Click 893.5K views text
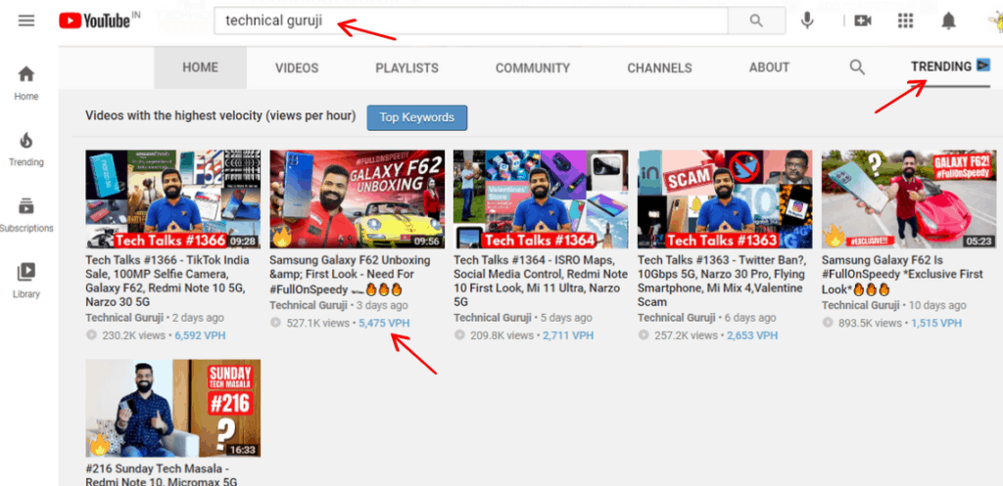This screenshot has height=486, width=1003. coord(870,323)
